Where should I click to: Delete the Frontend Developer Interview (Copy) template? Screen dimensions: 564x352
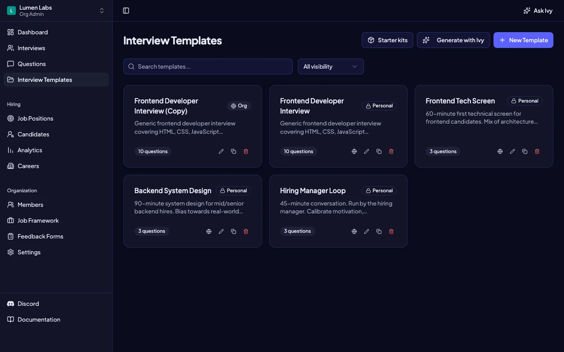[x=246, y=151]
